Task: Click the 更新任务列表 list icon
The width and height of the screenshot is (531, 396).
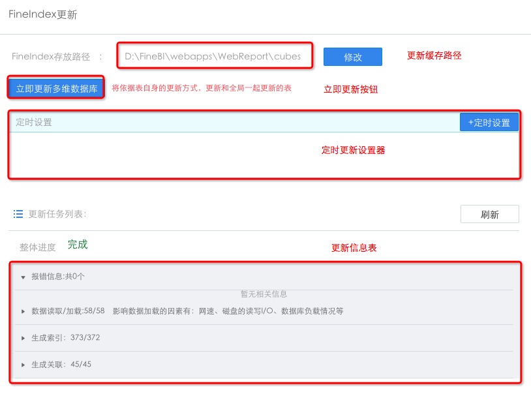Action: tap(18, 214)
